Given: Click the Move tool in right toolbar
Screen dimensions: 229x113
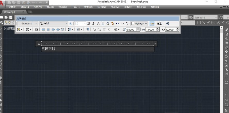Looking at the screenshot, I should (226, 52).
